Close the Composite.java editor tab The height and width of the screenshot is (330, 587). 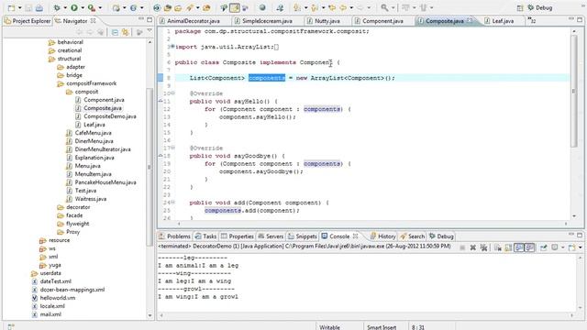pos(470,20)
